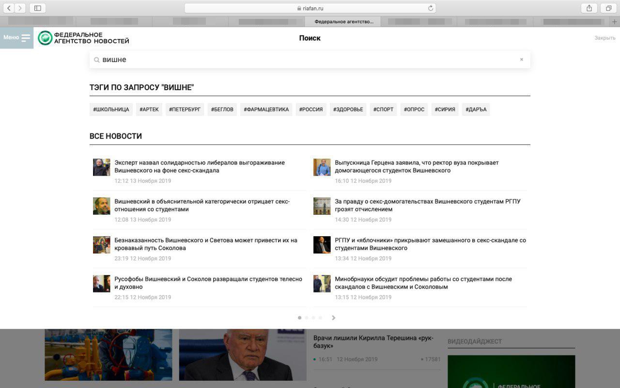Select the second pagination dot
This screenshot has width=620, height=388.
click(x=306, y=318)
